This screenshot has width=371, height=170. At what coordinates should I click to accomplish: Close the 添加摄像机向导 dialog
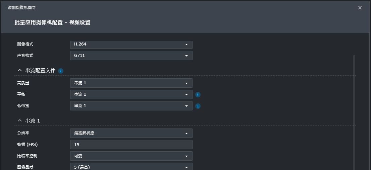[x=360, y=8]
